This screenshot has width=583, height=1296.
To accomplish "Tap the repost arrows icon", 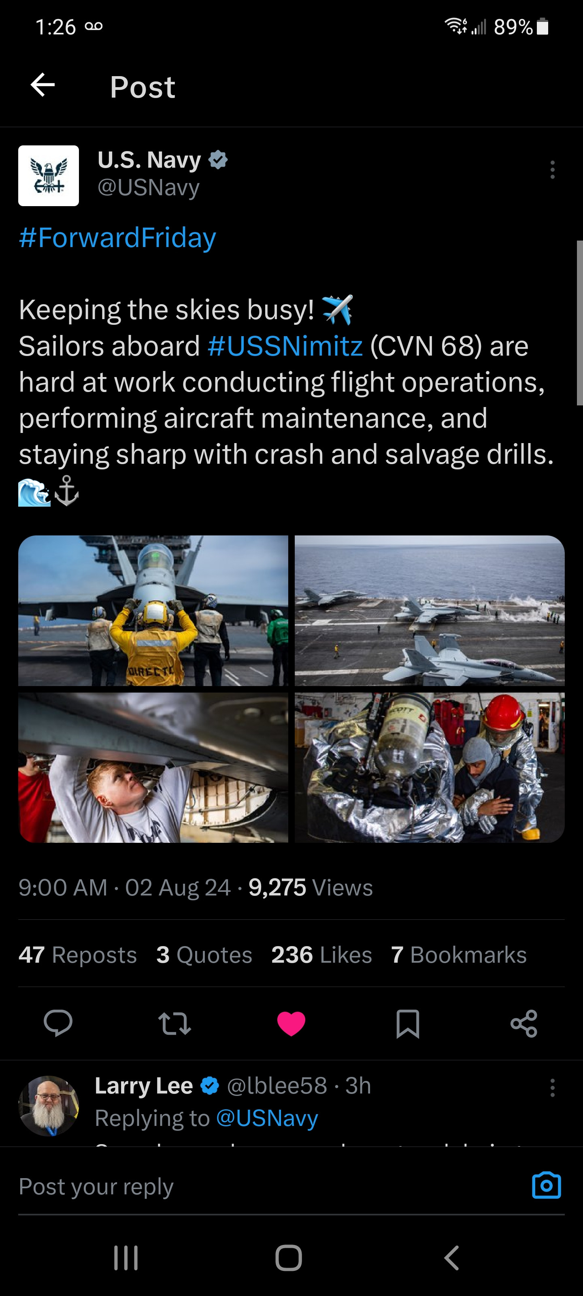I will 174,1023.
